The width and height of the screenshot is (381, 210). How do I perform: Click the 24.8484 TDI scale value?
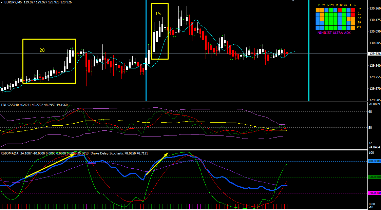click(375, 147)
